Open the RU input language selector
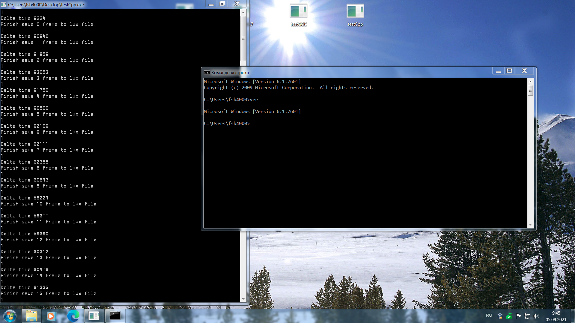The image size is (575, 323). pos(489,316)
